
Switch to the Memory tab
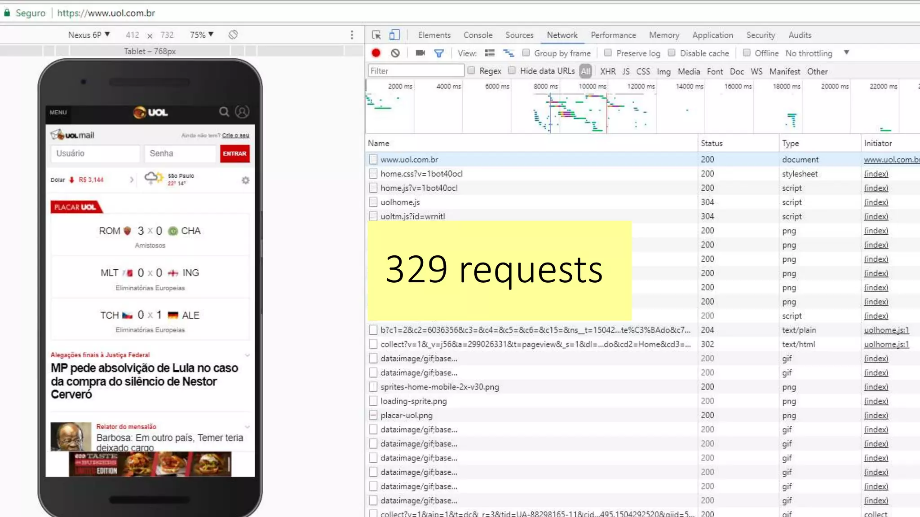[x=664, y=35]
